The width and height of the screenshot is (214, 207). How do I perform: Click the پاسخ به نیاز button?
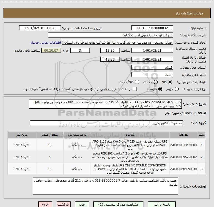point(161,204)
